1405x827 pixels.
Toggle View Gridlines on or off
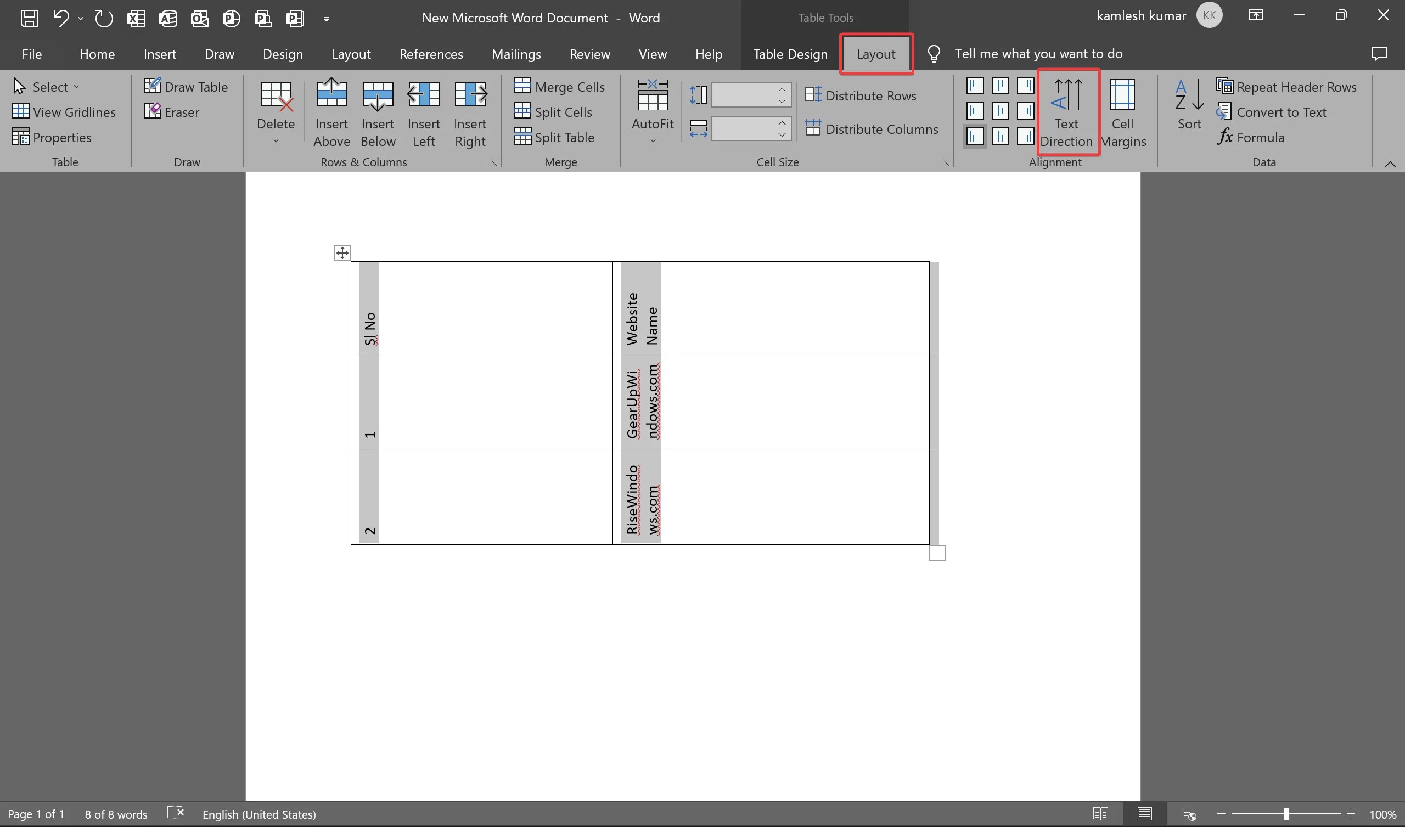65,111
